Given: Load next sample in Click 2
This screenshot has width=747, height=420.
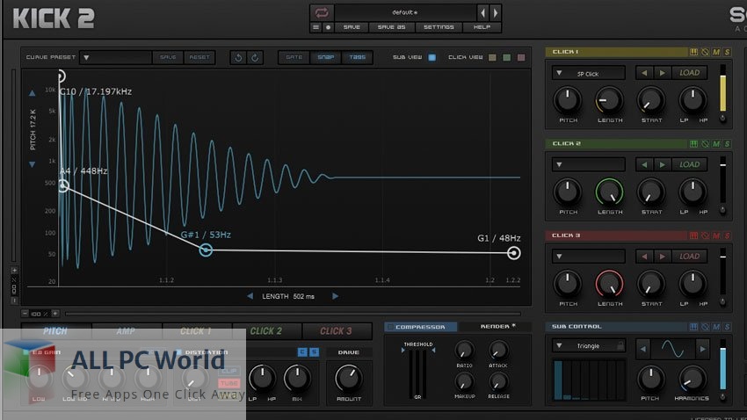Looking at the screenshot, I should [x=662, y=165].
